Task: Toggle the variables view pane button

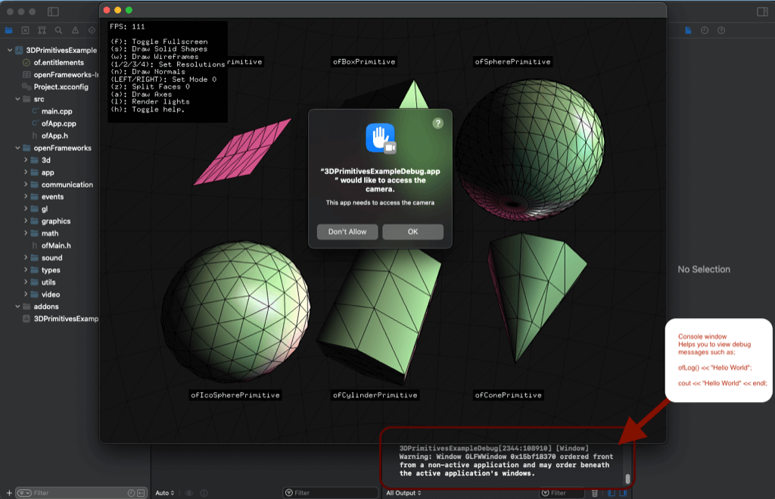Action: [612, 493]
